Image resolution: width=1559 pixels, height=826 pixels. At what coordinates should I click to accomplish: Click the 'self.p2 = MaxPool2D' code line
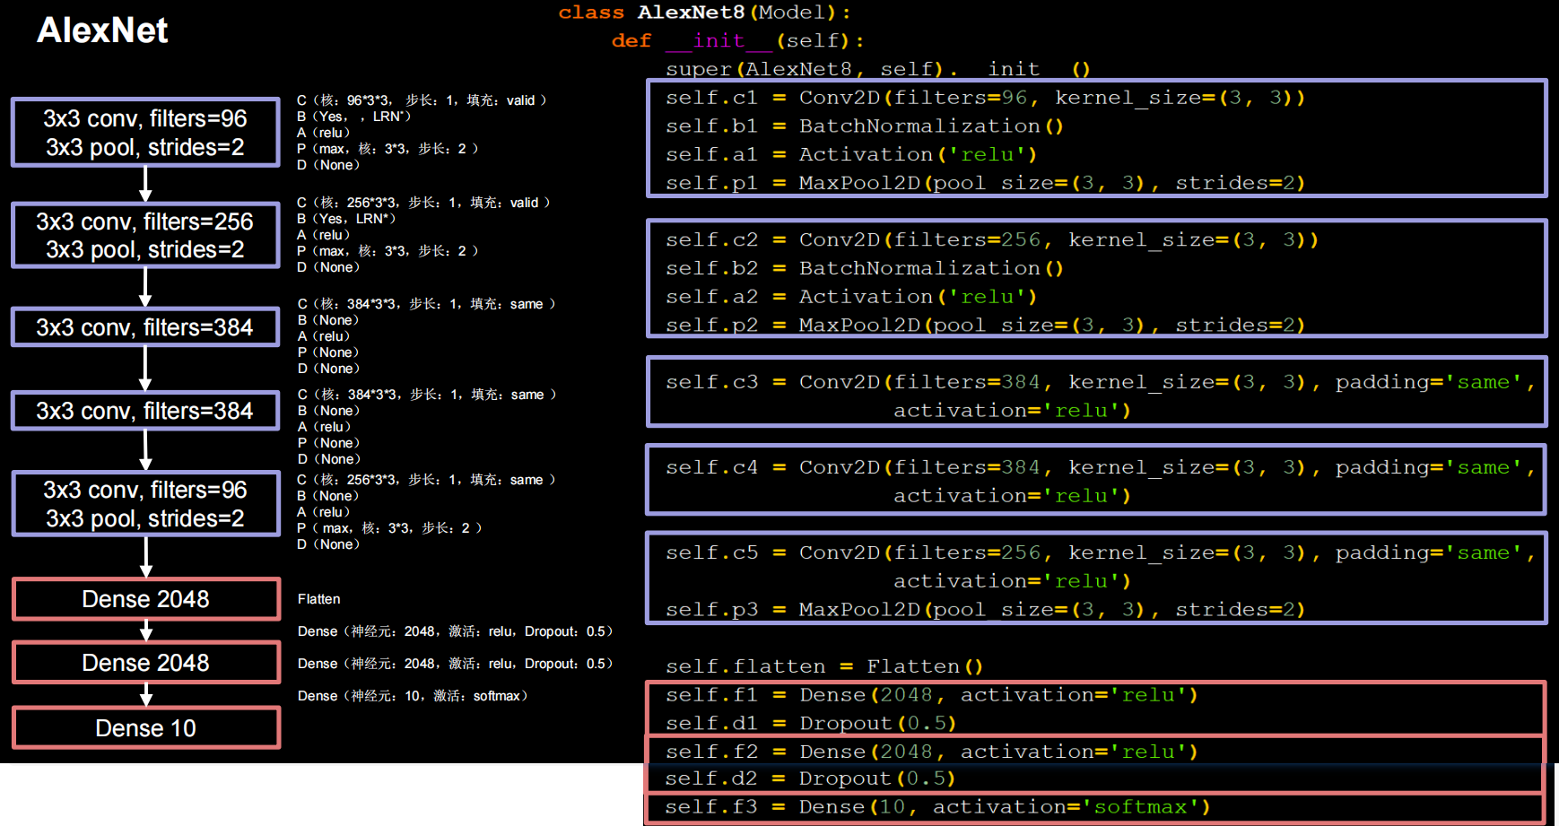click(985, 325)
